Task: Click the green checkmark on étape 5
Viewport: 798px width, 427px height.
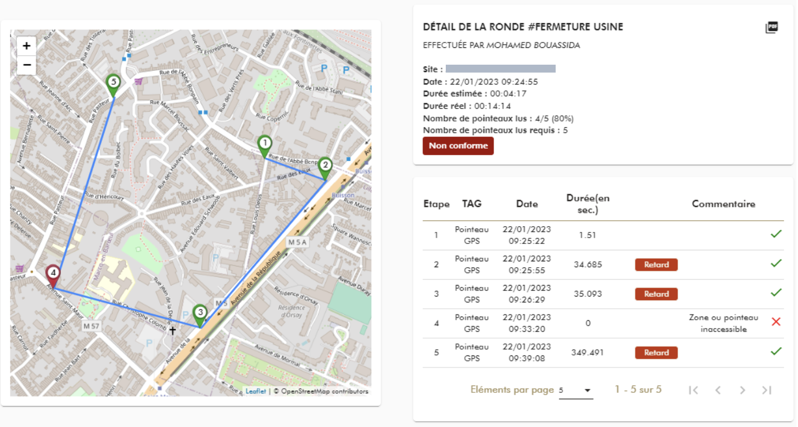Action: tap(776, 351)
